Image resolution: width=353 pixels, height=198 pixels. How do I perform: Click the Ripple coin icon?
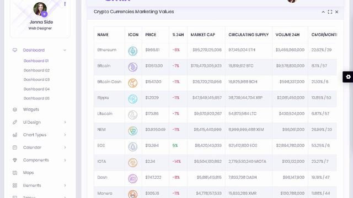coord(132,99)
